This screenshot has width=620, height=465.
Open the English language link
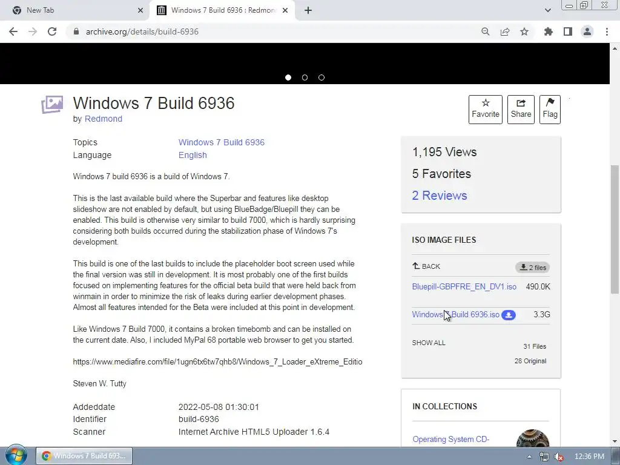click(x=193, y=155)
